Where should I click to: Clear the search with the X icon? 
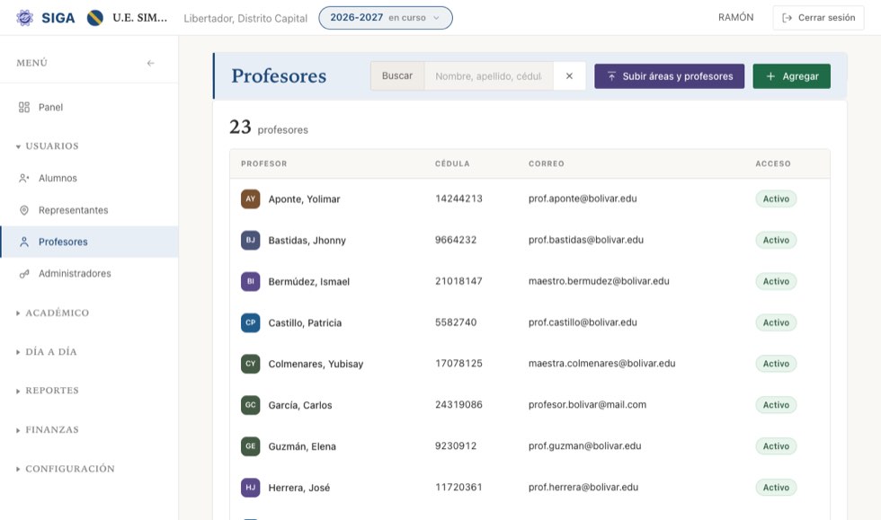pyautogui.click(x=569, y=75)
